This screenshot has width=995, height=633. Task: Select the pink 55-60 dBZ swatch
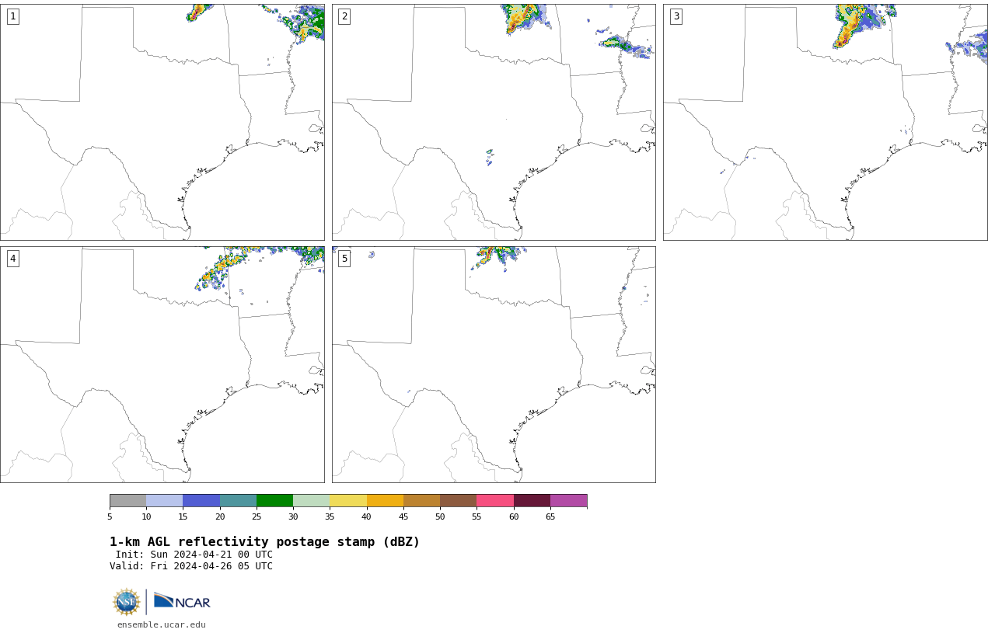(x=495, y=500)
